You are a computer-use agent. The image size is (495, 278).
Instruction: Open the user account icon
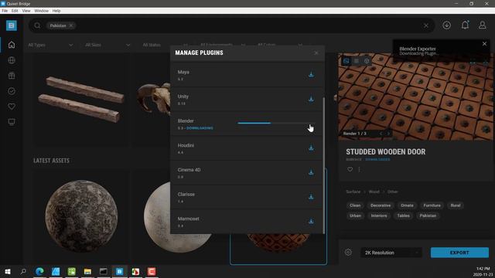tap(482, 25)
